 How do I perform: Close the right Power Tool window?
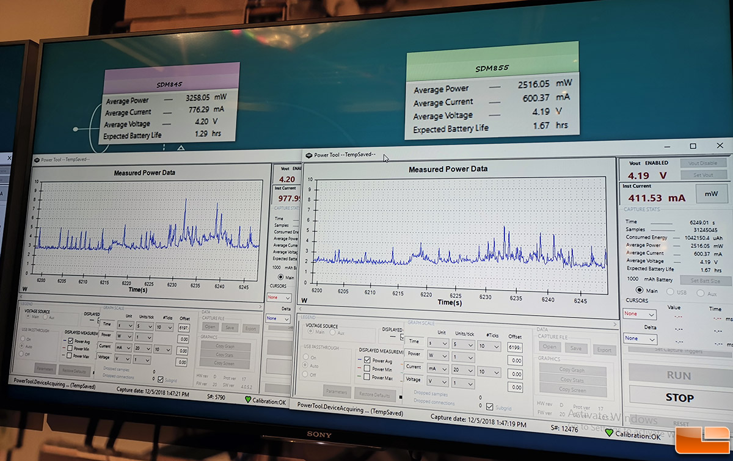coord(721,147)
